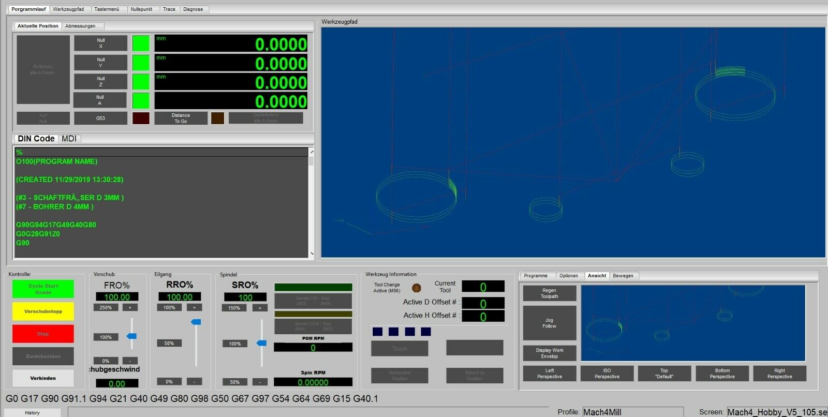Click the Tool Change Active M06 indicator LED
Viewport: 828px width, 417px height.
point(416,288)
